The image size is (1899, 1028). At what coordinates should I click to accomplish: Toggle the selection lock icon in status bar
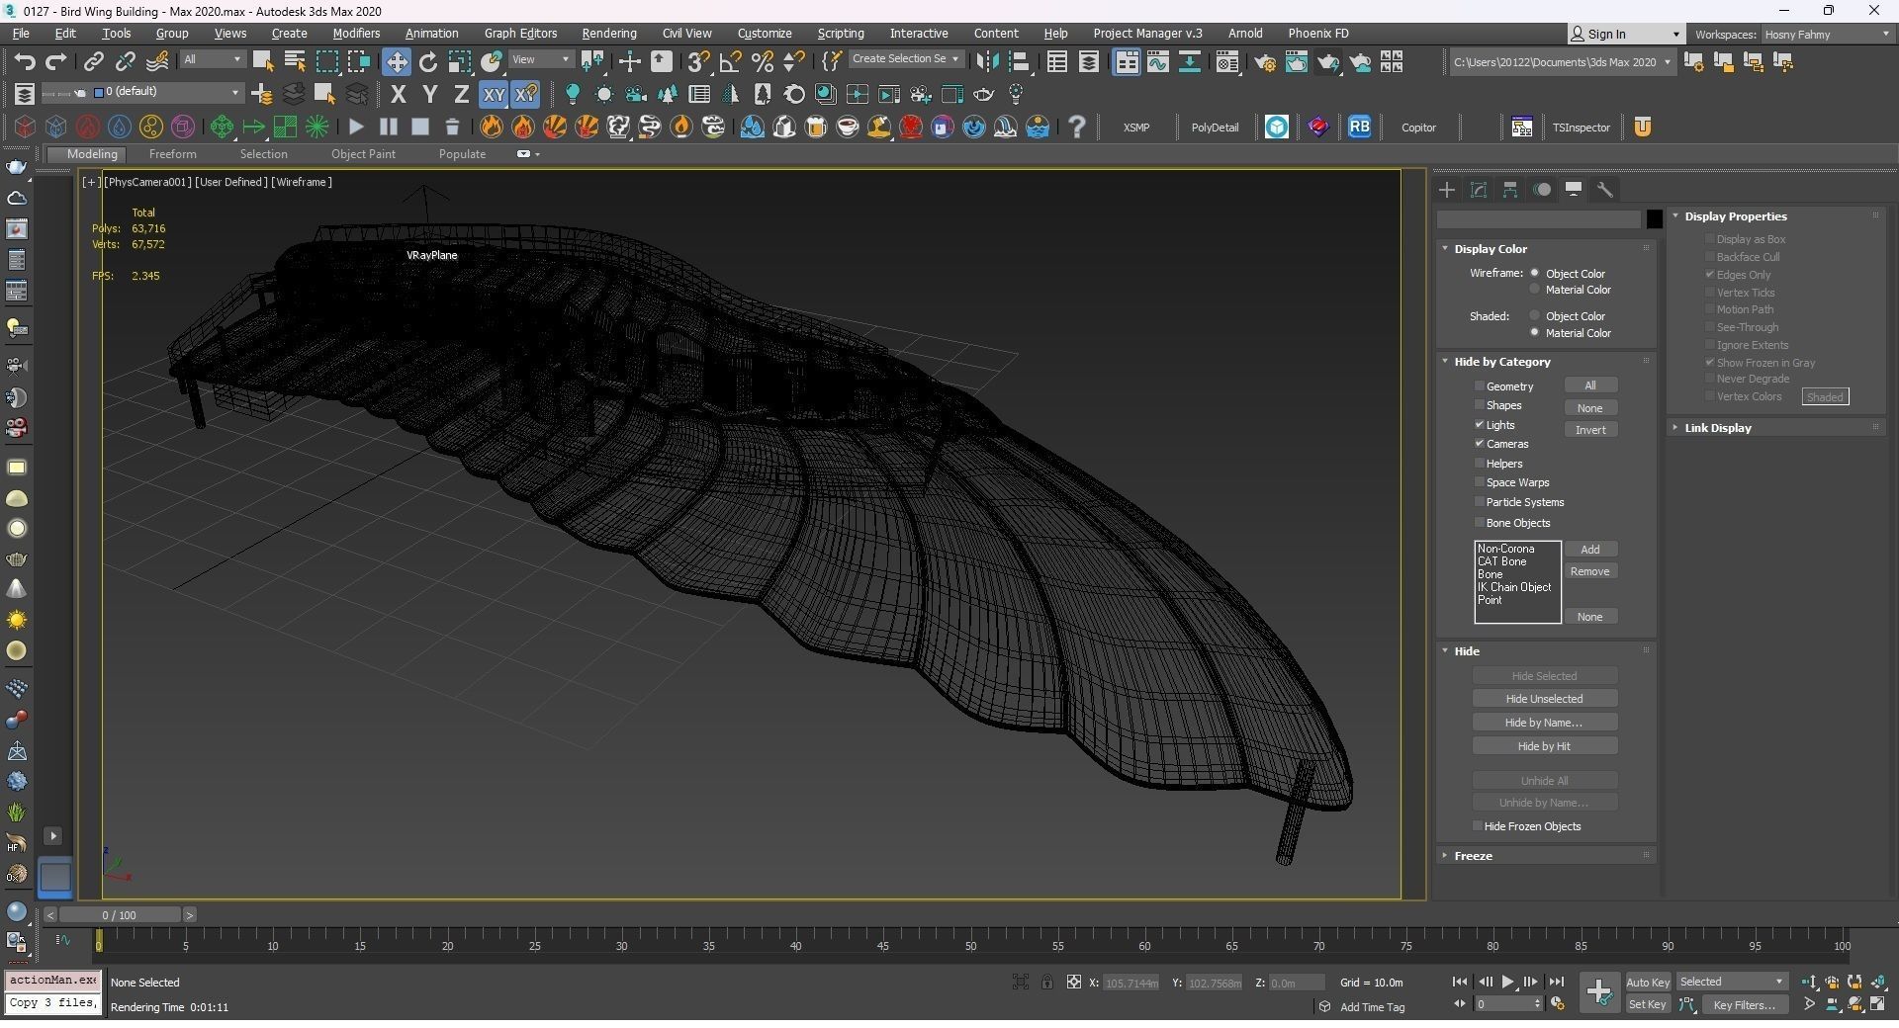coord(1046,982)
